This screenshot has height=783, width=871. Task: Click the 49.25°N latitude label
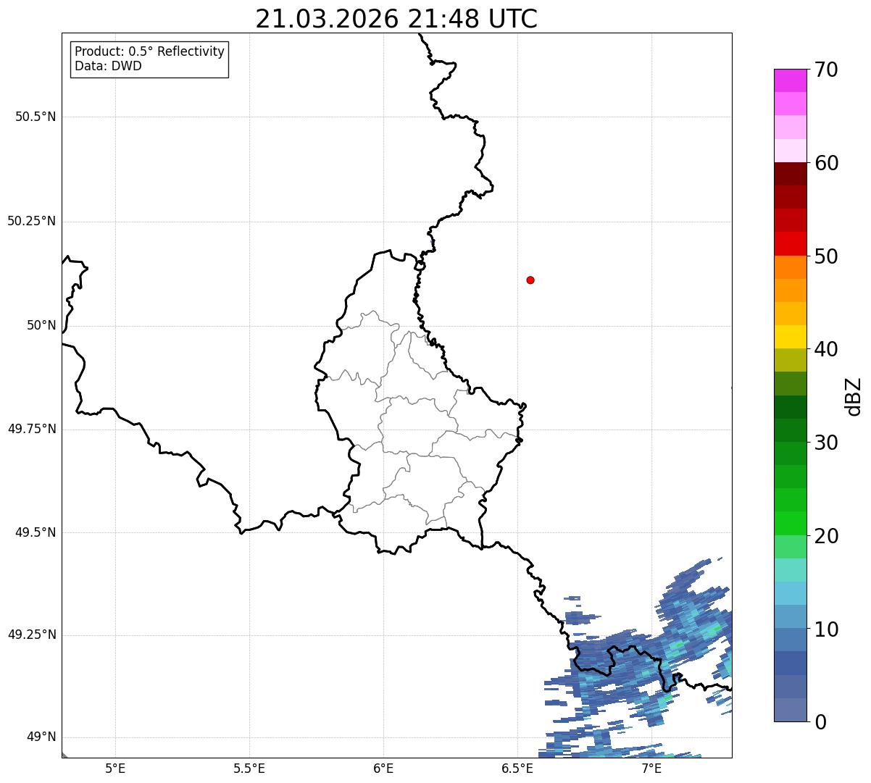coord(31,635)
